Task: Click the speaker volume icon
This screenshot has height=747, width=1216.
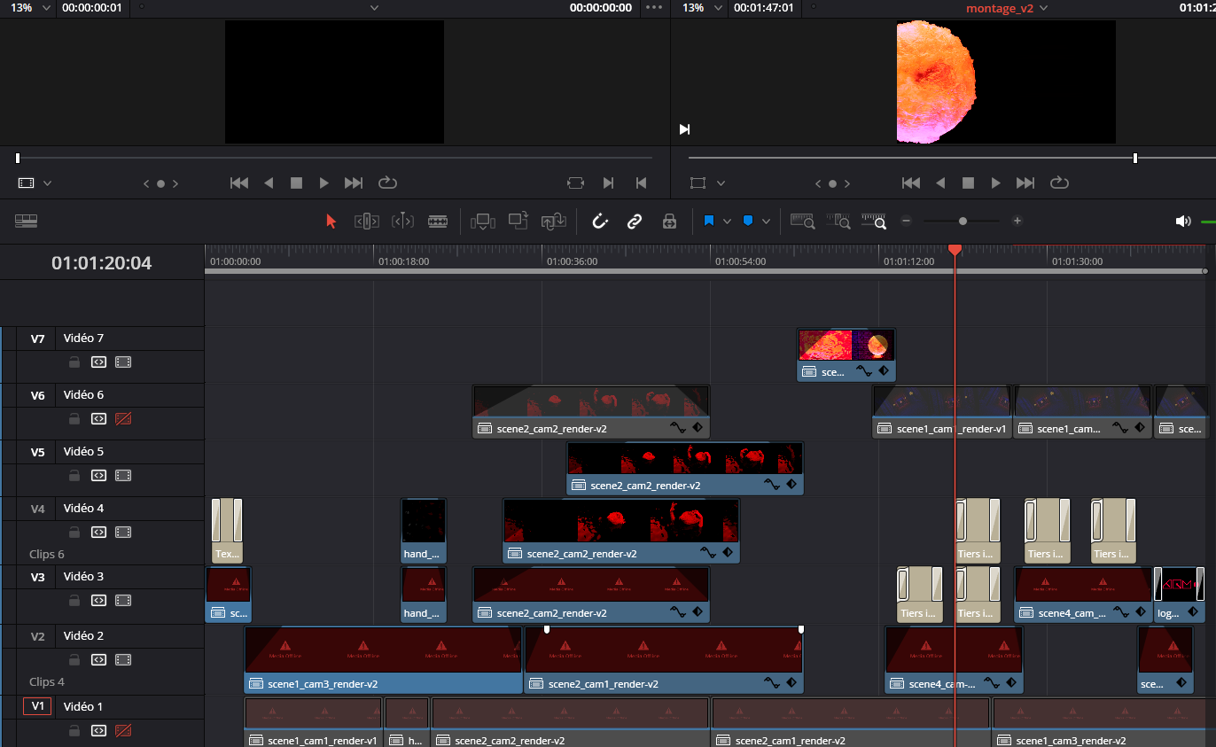Action: [1183, 222]
